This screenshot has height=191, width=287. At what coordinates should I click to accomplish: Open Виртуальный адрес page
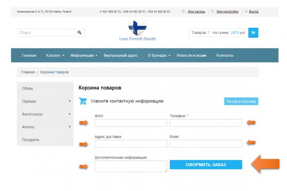pyautogui.click(x=121, y=55)
